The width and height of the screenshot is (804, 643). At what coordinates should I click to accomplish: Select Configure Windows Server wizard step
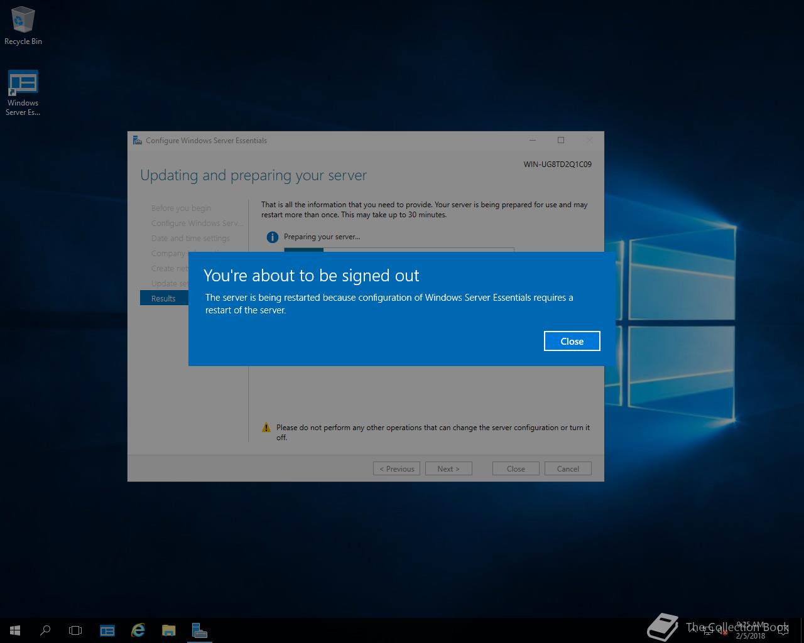[197, 223]
